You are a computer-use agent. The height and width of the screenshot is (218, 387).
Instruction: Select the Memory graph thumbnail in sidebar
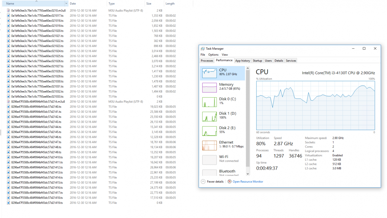pos(209,88)
